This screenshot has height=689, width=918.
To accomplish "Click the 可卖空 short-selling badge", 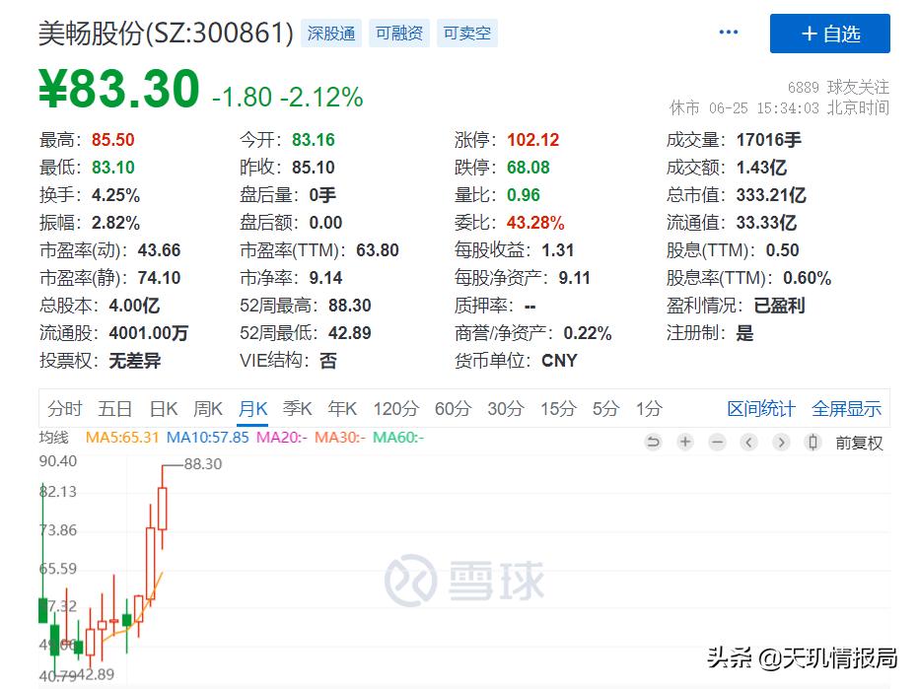I will pos(466,32).
